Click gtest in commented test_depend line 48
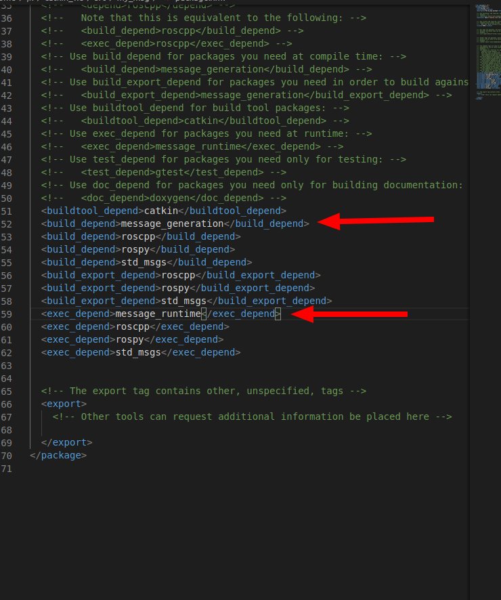 pyautogui.click(x=169, y=173)
